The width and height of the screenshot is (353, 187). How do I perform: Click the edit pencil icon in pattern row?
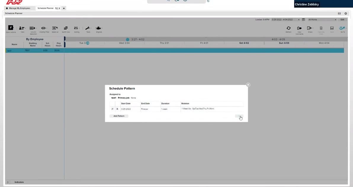(112, 109)
